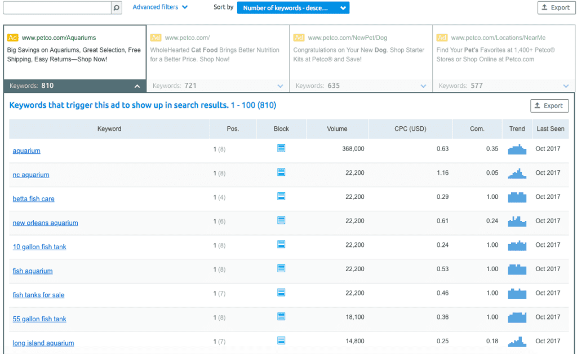Expand the Keywords 635 ad panel
This screenshot has width=577, height=354.
pos(361,86)
